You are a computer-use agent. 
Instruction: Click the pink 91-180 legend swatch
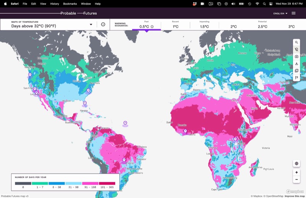coord(90,184)
